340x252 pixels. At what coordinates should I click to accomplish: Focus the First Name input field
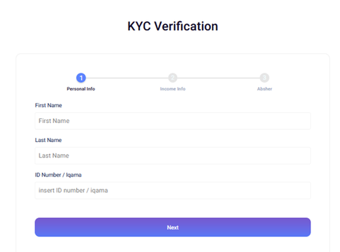(x=173, y=121)
